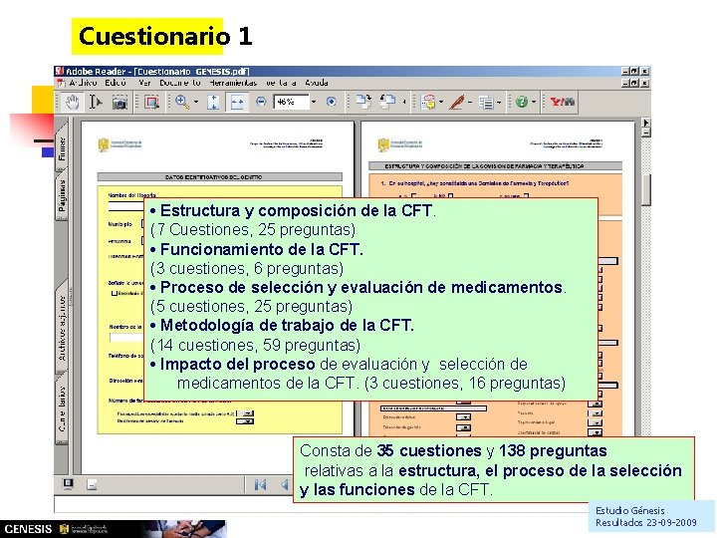Image resolution: width=717 pixels, height=538 pixels.
Task: Go to previous page arrow
Action: pyautogui.click(x=285, y=484)
